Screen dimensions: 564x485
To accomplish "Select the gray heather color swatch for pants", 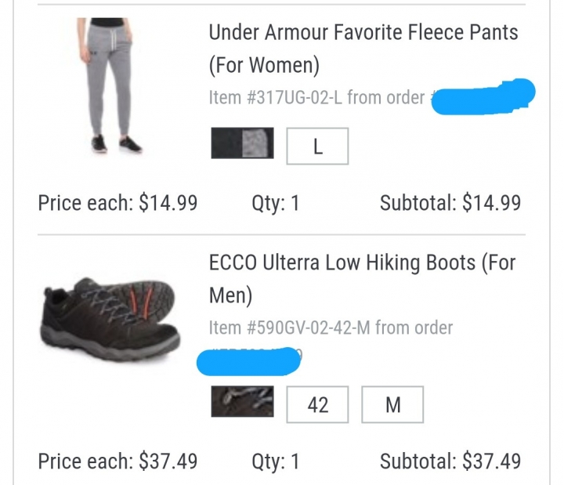I will [x=242, y=143].
